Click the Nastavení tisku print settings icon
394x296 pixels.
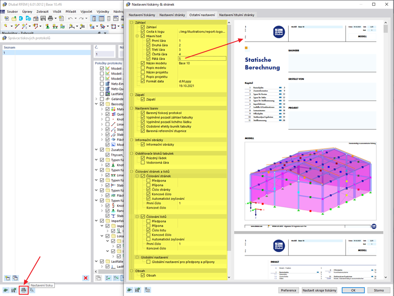coord(24,290)
